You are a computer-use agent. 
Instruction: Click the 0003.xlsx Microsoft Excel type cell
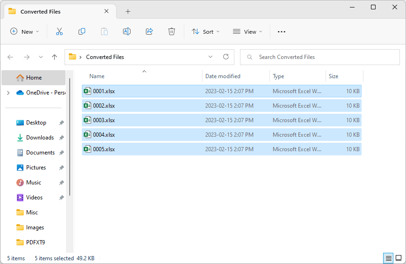(x=297, y=120)
